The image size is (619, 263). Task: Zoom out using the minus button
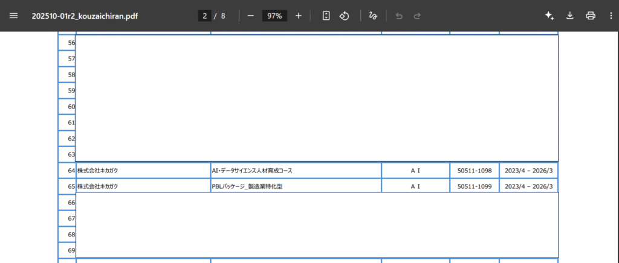[250, 16]
